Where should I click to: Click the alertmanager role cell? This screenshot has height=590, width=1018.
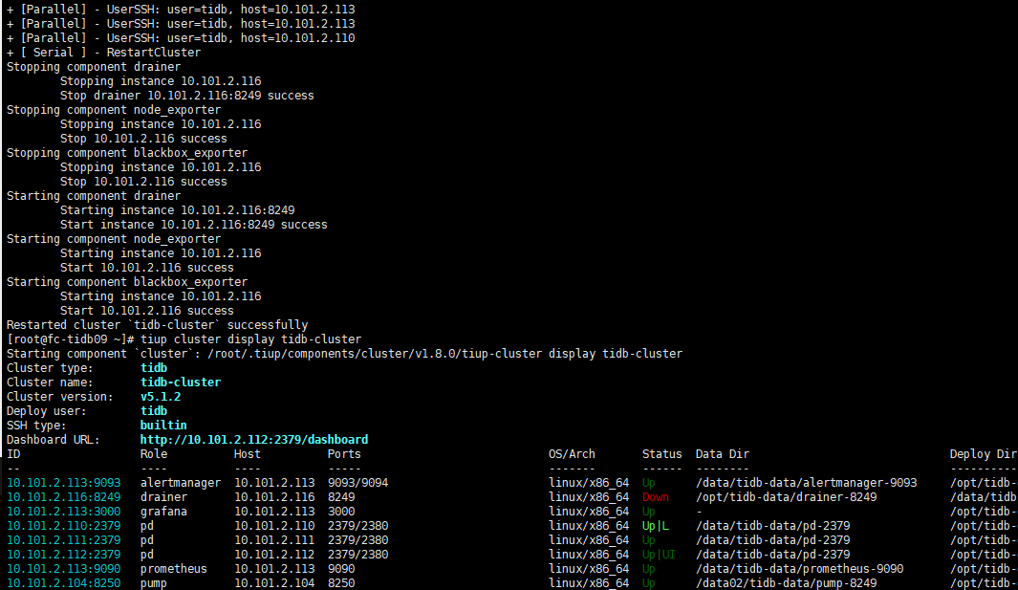pos(181,483)
